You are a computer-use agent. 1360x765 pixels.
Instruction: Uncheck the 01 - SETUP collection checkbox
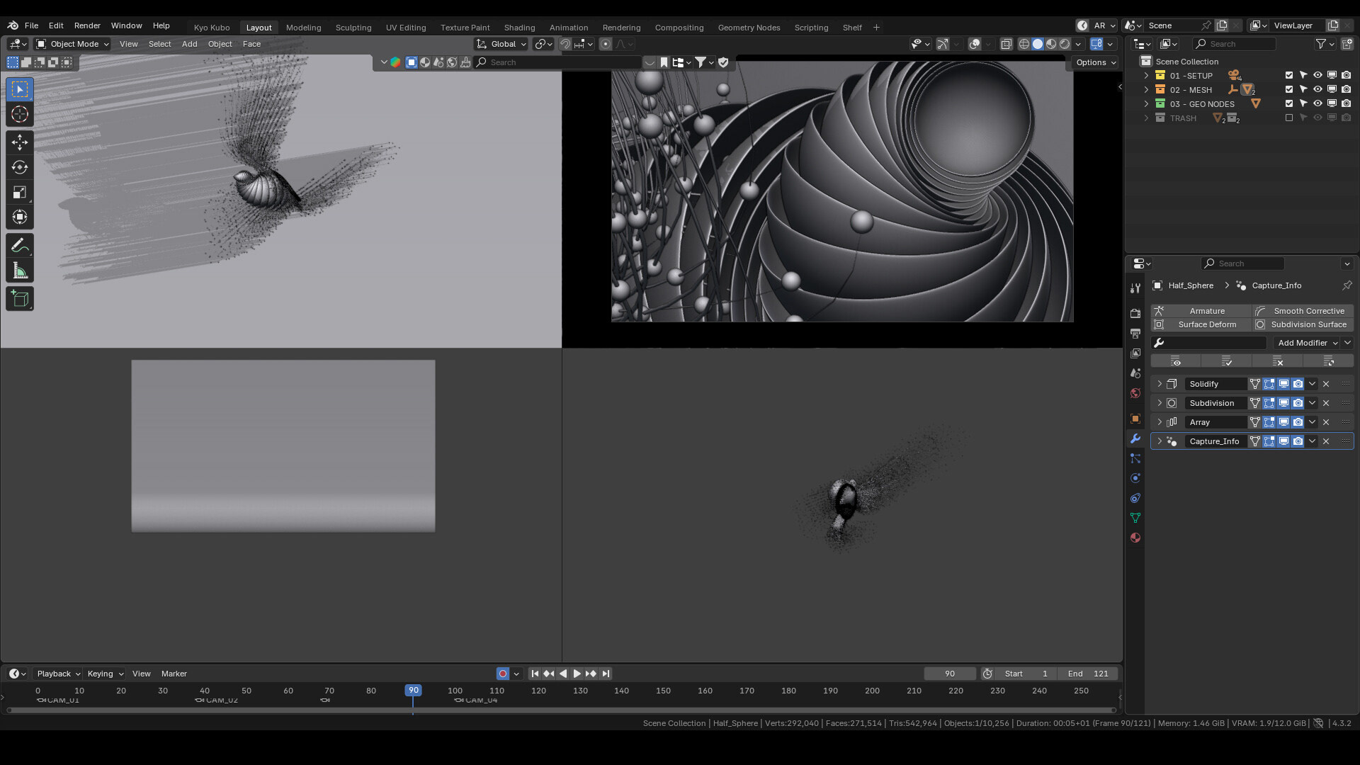click(x=1289, y=75)
